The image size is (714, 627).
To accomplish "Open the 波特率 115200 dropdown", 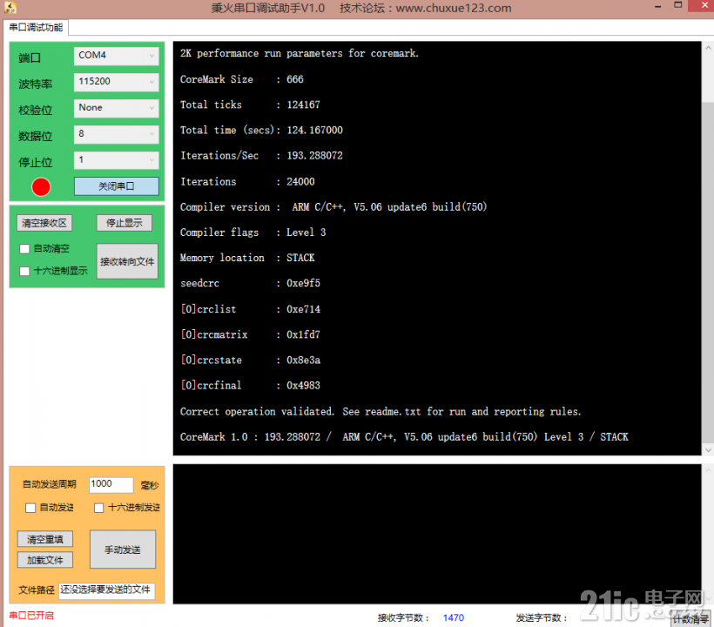I will 116,82.
